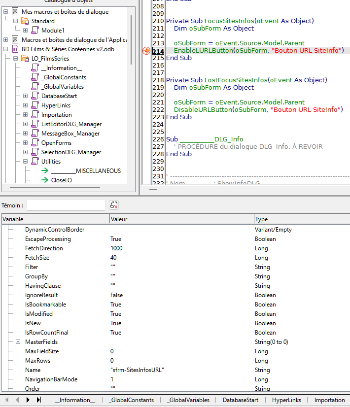Image resolution: width=350 pixels, height=407 pixels.
Task: Click the Variable column header
Action: point(56,219)
